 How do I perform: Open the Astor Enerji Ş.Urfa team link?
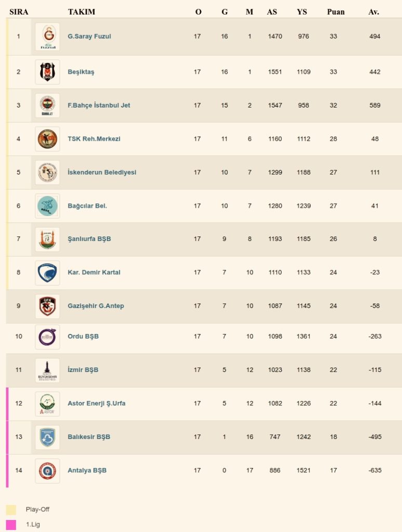click(96, 404)
